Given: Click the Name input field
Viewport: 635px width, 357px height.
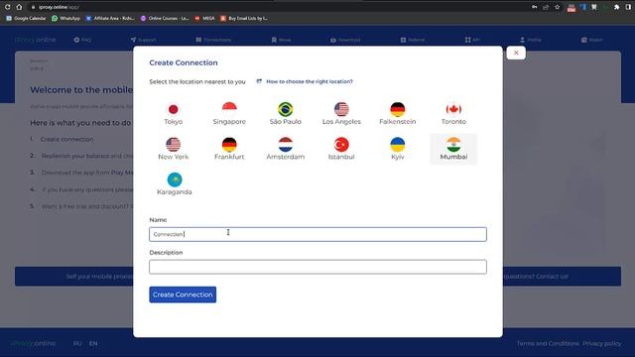Looking at the screenshot, I should coord(317,234).
